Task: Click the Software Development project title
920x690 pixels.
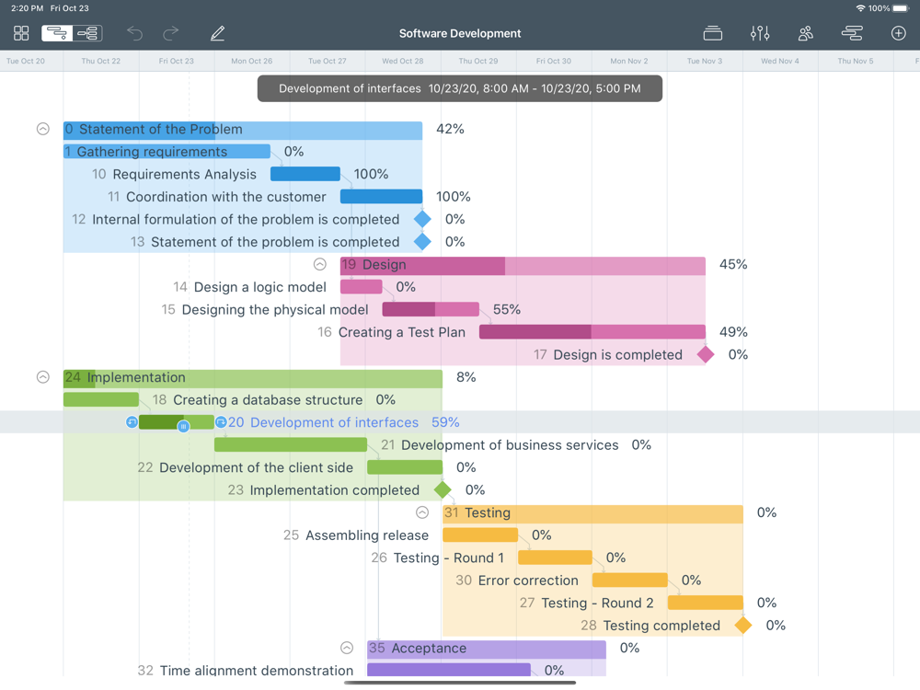Action: [460, 33]
